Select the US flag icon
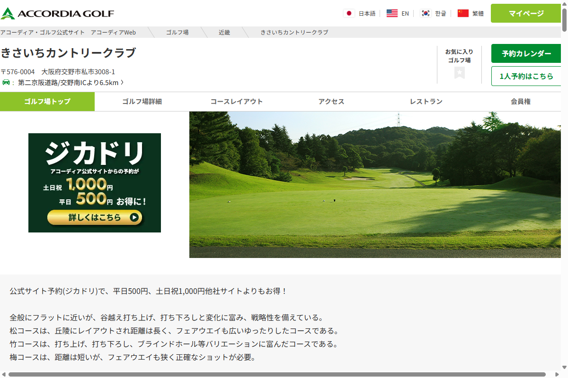 tap(392, 13)
